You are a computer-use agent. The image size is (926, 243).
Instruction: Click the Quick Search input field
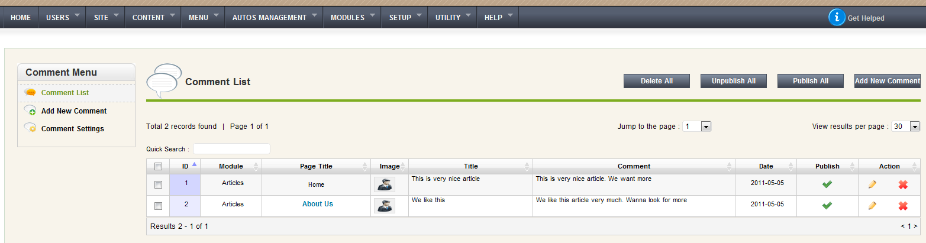point(231,149)
